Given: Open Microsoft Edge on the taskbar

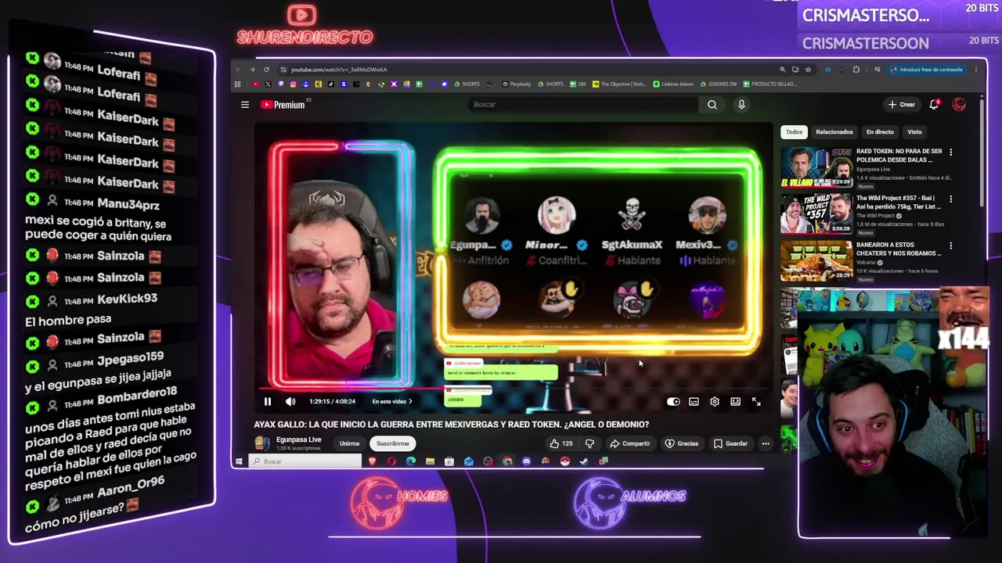Looking at the screenshot, I should [x=411, y=461].
